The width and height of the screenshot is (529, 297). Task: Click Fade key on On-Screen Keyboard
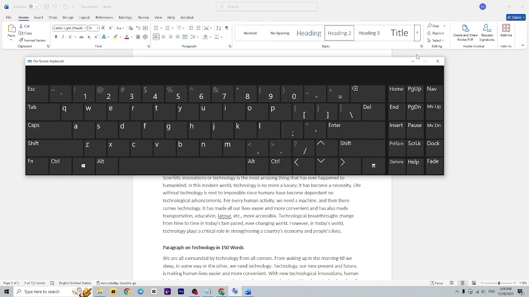pos(434,166)
